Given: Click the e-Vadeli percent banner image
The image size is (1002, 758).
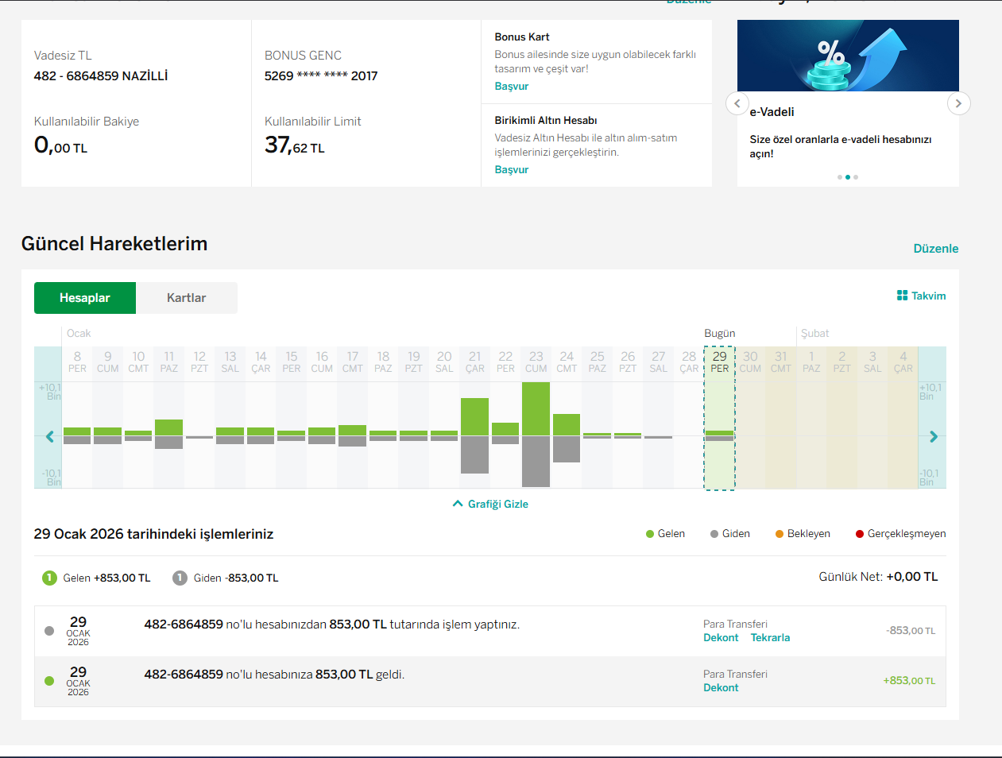Looking at the screenshot, I should pyautogui.click(x=848, y=56).
